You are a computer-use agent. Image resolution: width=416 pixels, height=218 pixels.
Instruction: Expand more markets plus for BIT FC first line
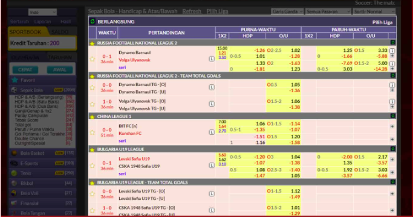(x=392, y=126)
